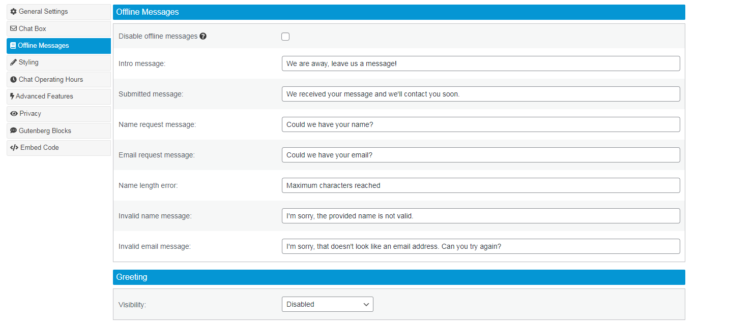Click the Advanced Features lightning bolt icon
The width and height of the screenshot is (755, 325).
click(12, 96)
